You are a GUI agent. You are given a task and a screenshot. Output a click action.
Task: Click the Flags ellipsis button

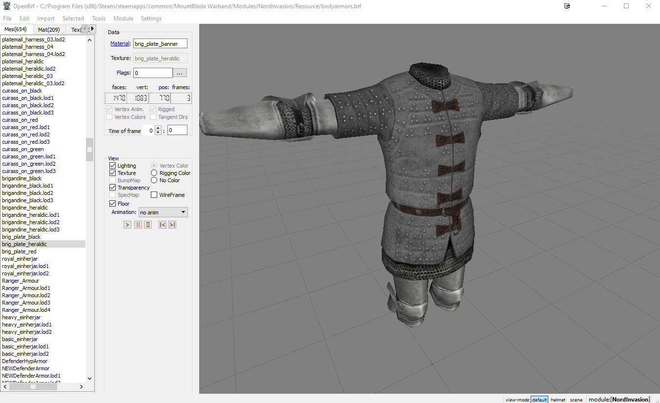(180, 73)
